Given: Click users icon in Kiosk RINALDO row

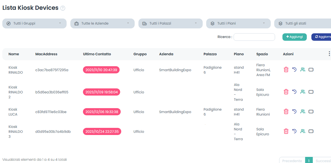Looking at the screenshot, I should [x=302, y=70].
